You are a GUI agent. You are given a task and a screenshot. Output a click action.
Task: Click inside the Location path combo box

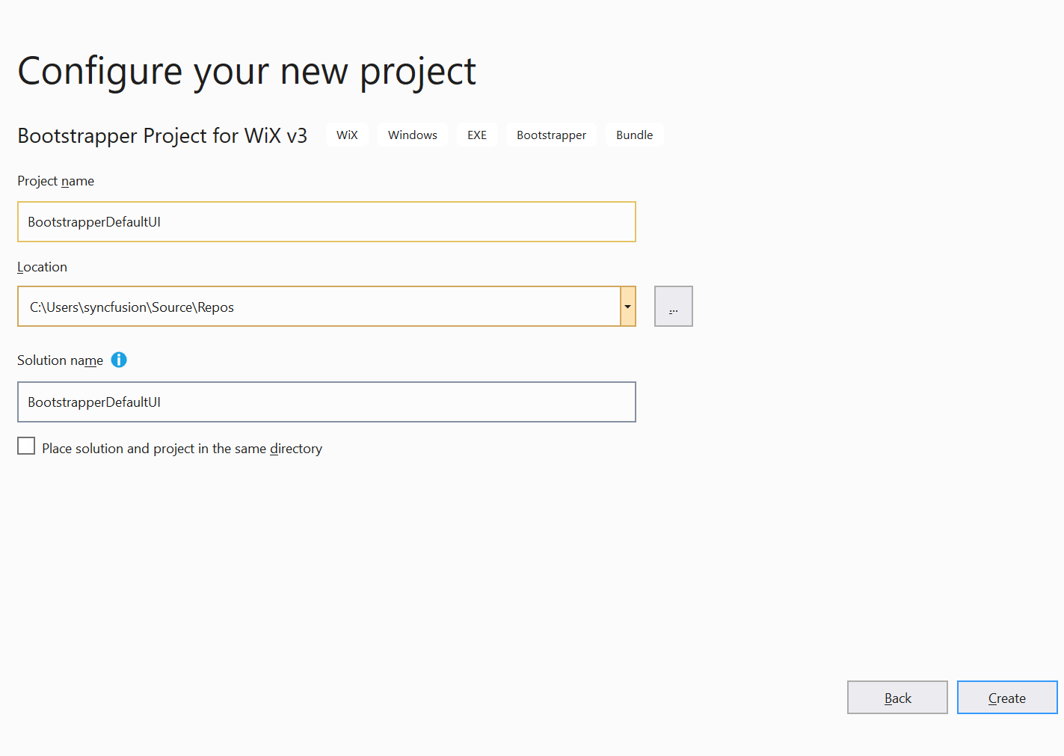pyautogui.click(x=319, y=307)
